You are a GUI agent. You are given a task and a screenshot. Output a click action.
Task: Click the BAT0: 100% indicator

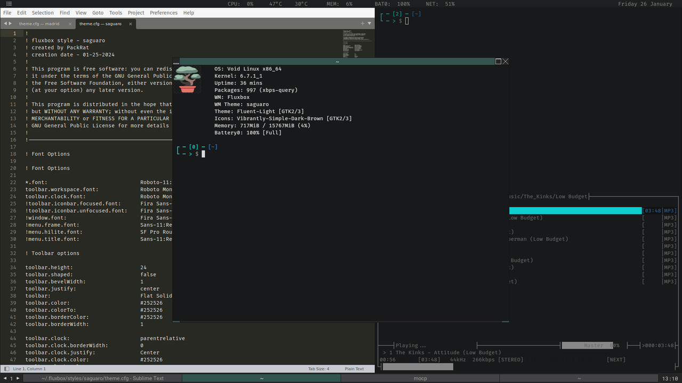coord(393,4)
